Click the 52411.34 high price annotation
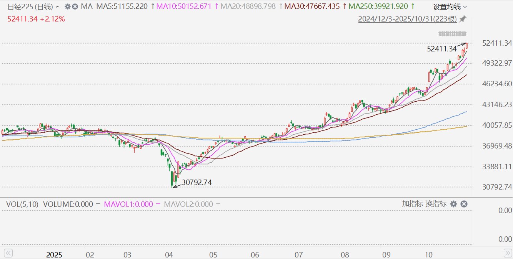The width and height of the screenshot is (513, 259). 441,49
